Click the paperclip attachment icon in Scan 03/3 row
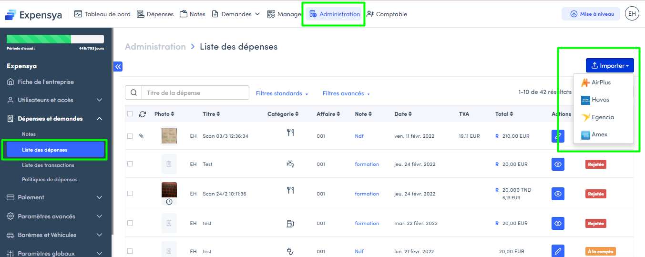Screen dimensions: 645x257 tap(141, 136)
